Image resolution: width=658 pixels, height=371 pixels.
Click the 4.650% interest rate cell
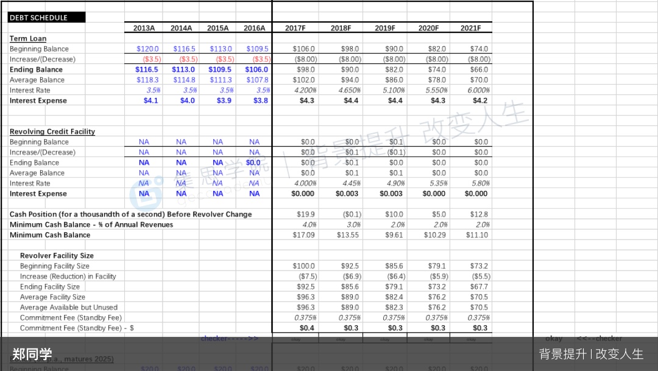point(350,91)
